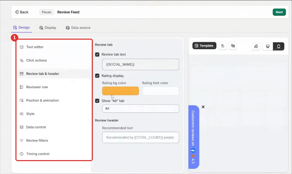Open the Text editor section
Viewport: 292px width, 174px height.
click(x=54, y=47)
